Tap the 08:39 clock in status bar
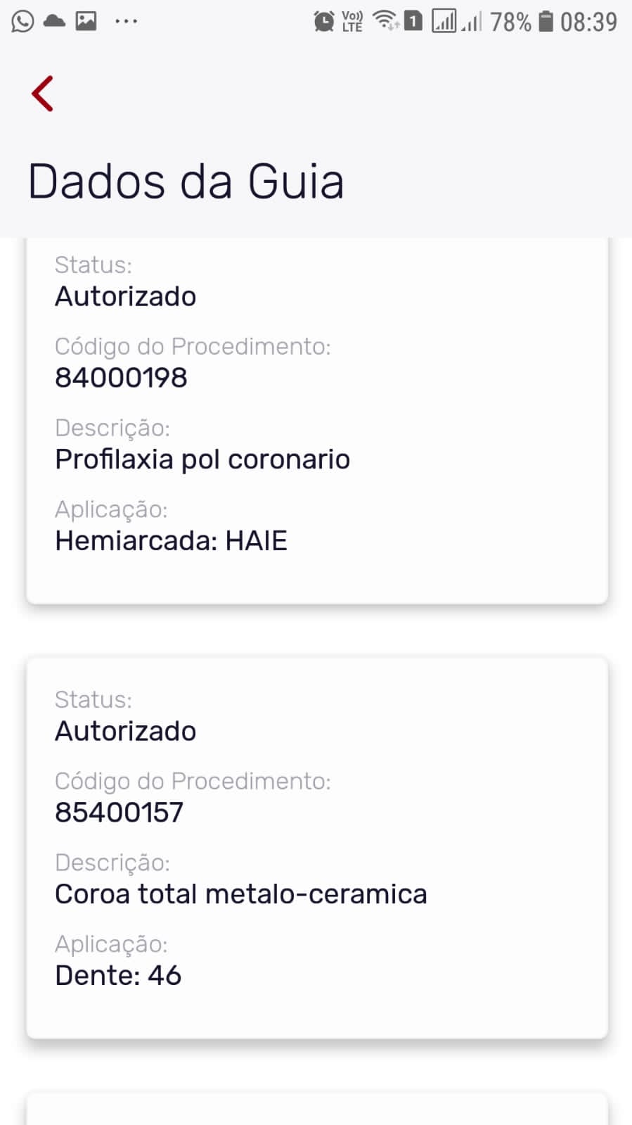 [x=588, y=23]
